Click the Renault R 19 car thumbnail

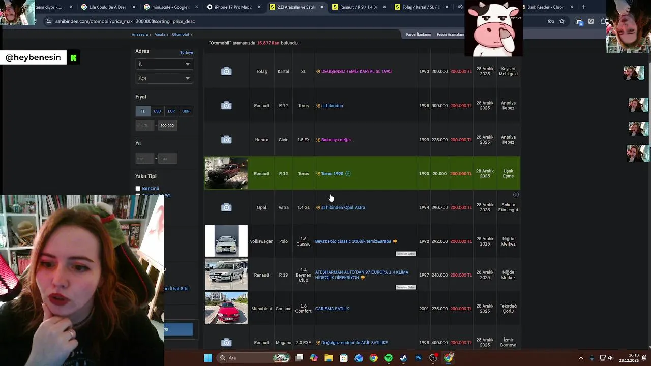point(226,274)
